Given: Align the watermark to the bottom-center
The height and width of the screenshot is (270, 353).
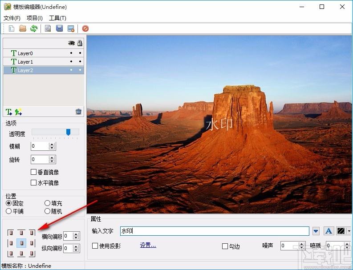Looking at the screenshot, I should [21, 254].
